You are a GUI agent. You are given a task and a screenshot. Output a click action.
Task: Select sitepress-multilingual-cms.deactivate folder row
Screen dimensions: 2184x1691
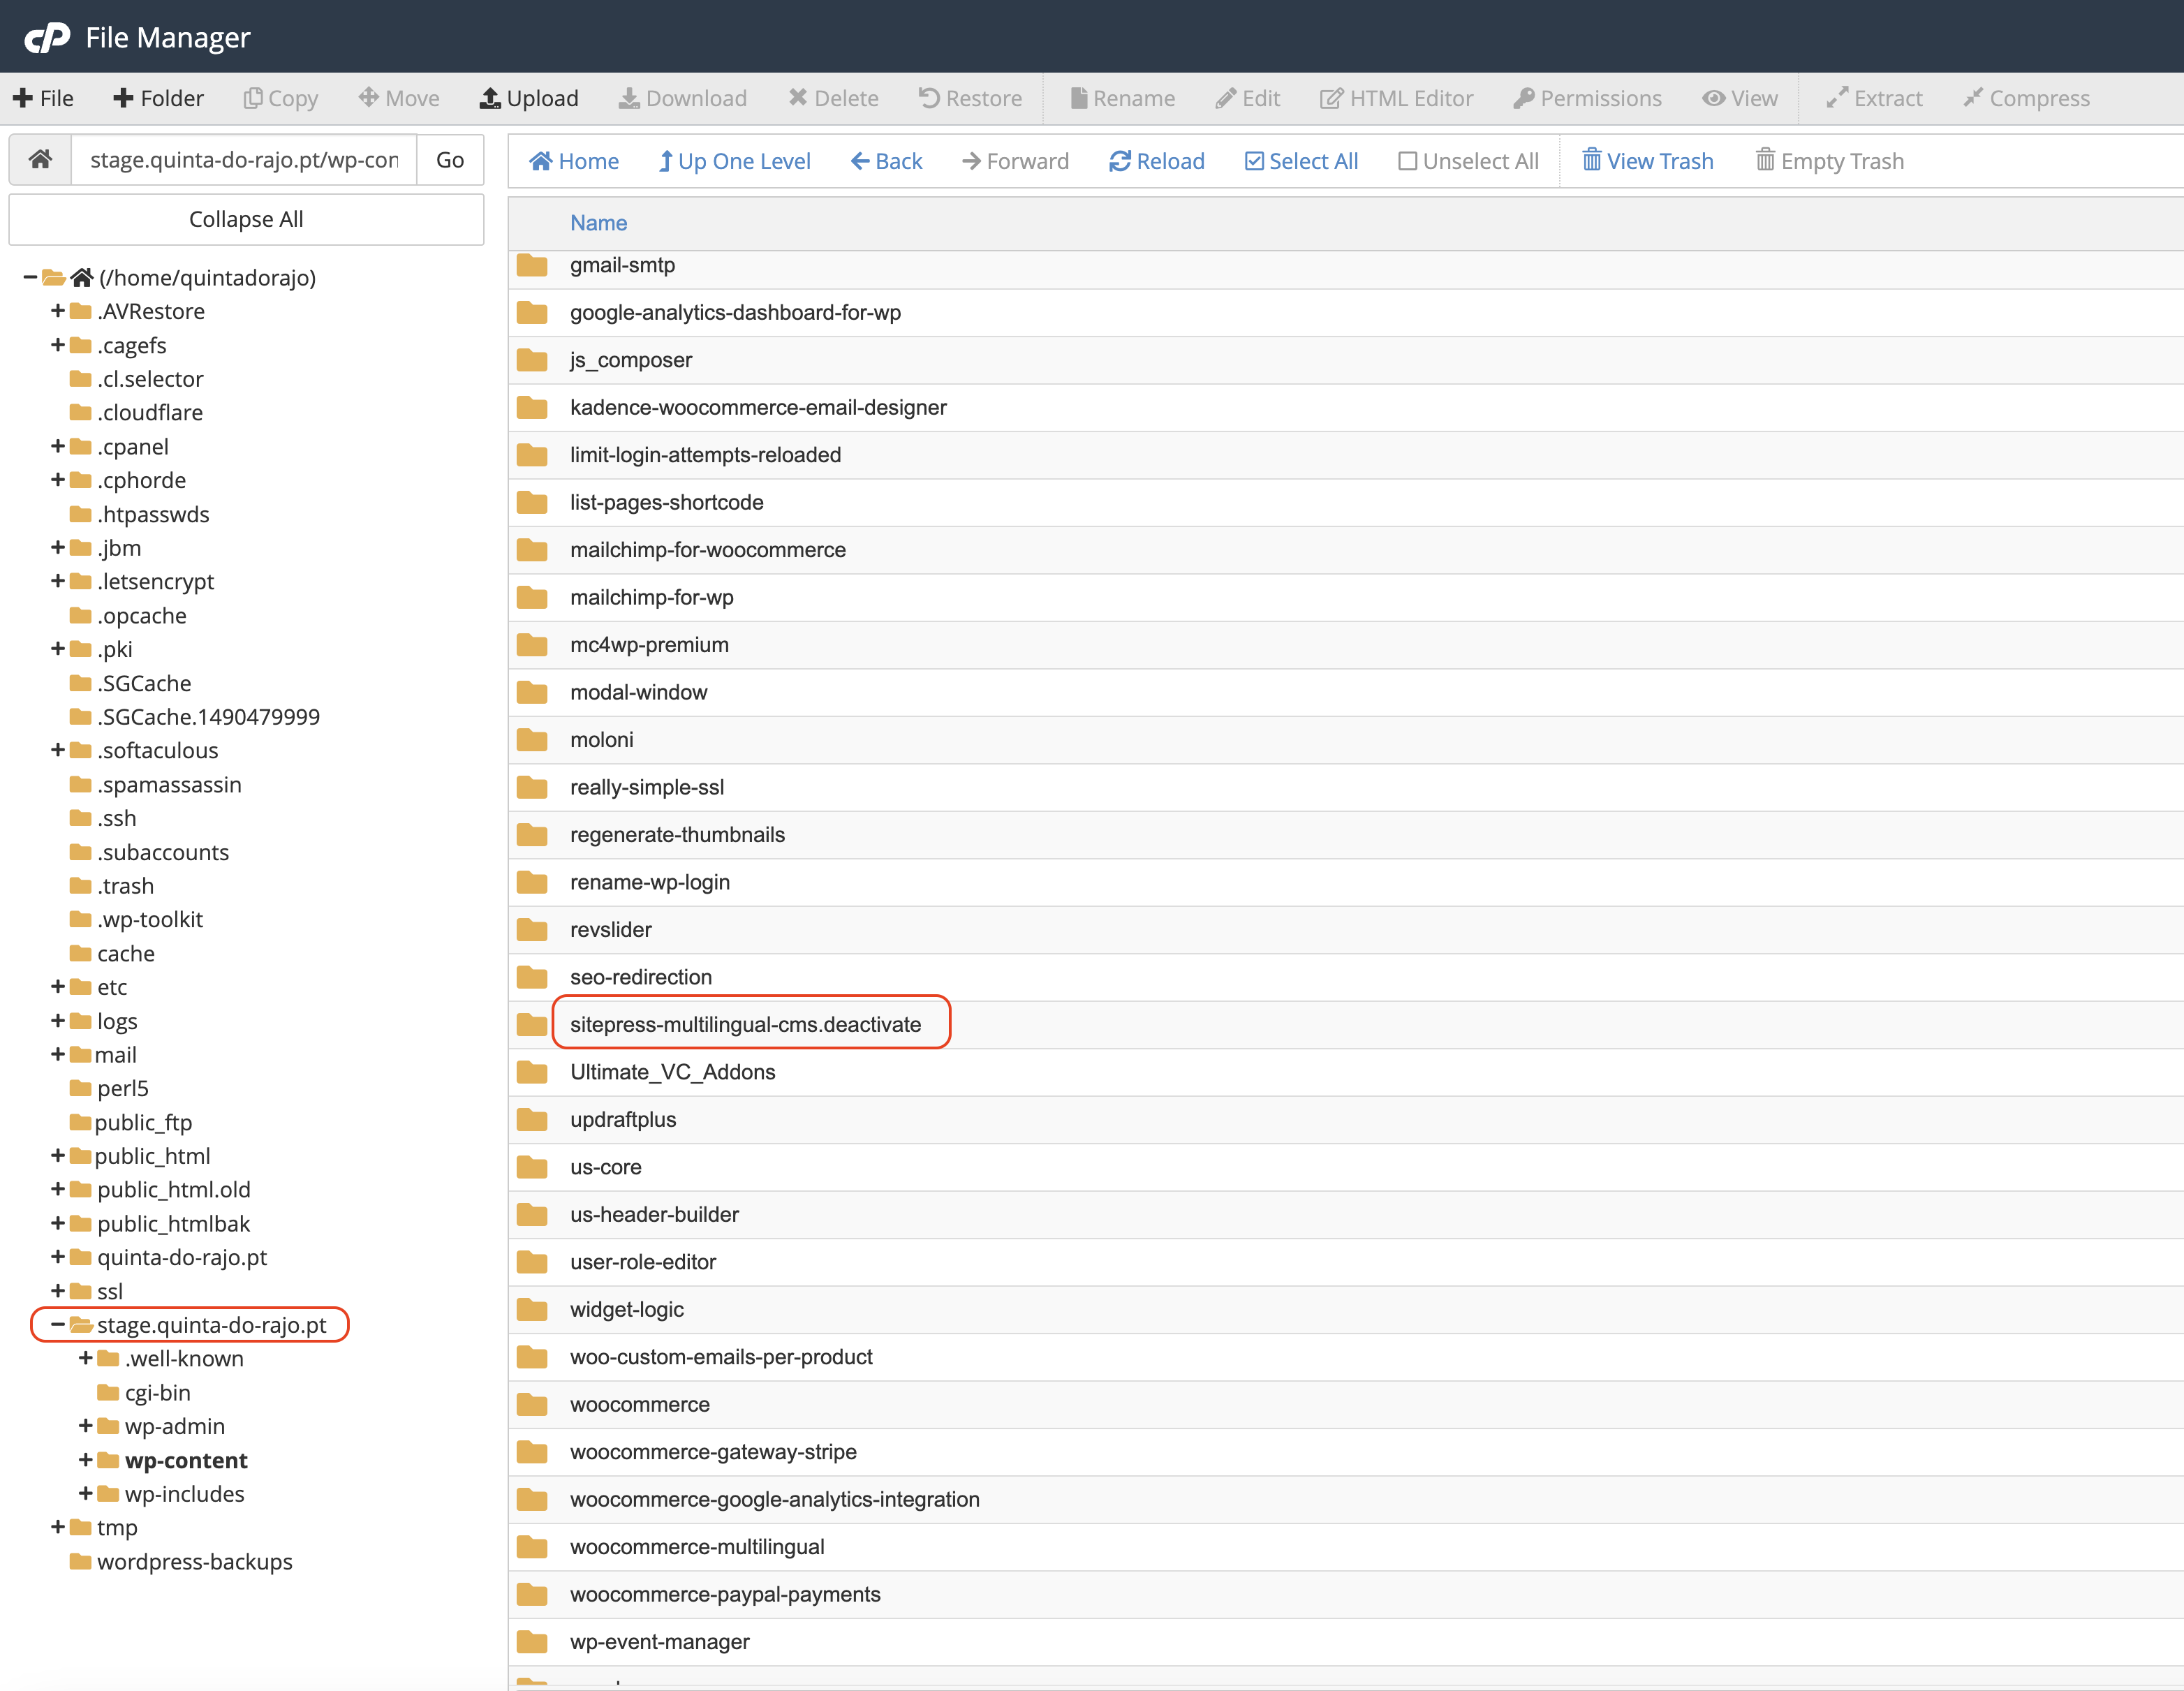[1345, 1025]
